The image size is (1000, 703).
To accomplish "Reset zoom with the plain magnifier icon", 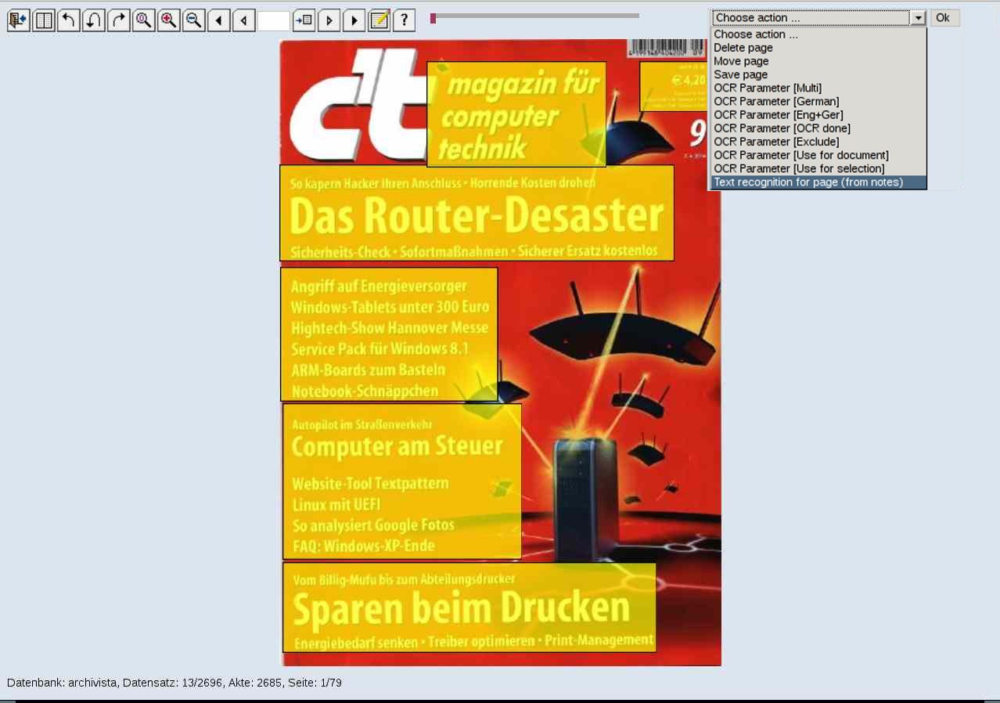I will tap(144, 20).
